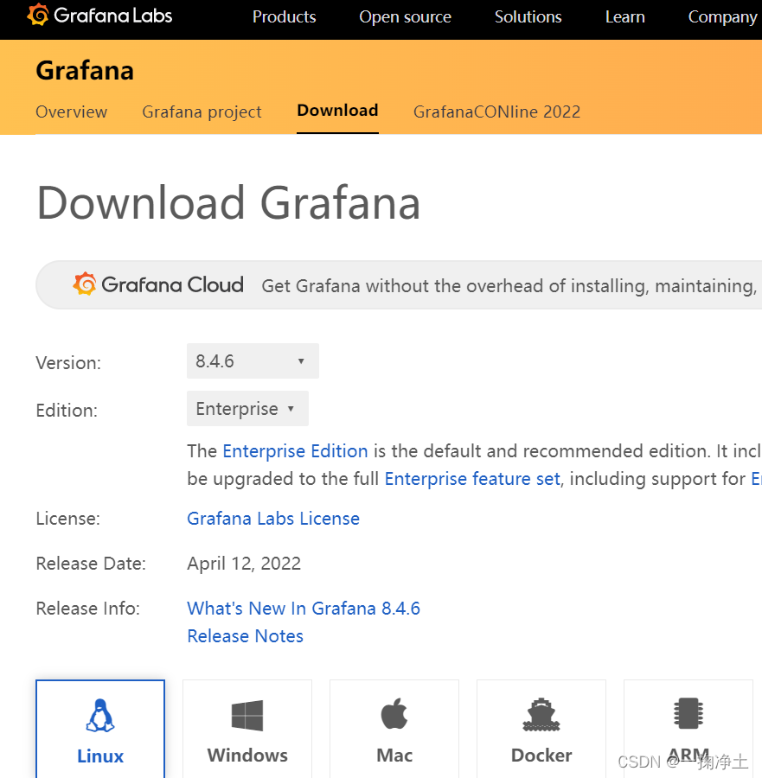762x778 pixels.
Task: Open the Release Notes link
Action: 246,636
